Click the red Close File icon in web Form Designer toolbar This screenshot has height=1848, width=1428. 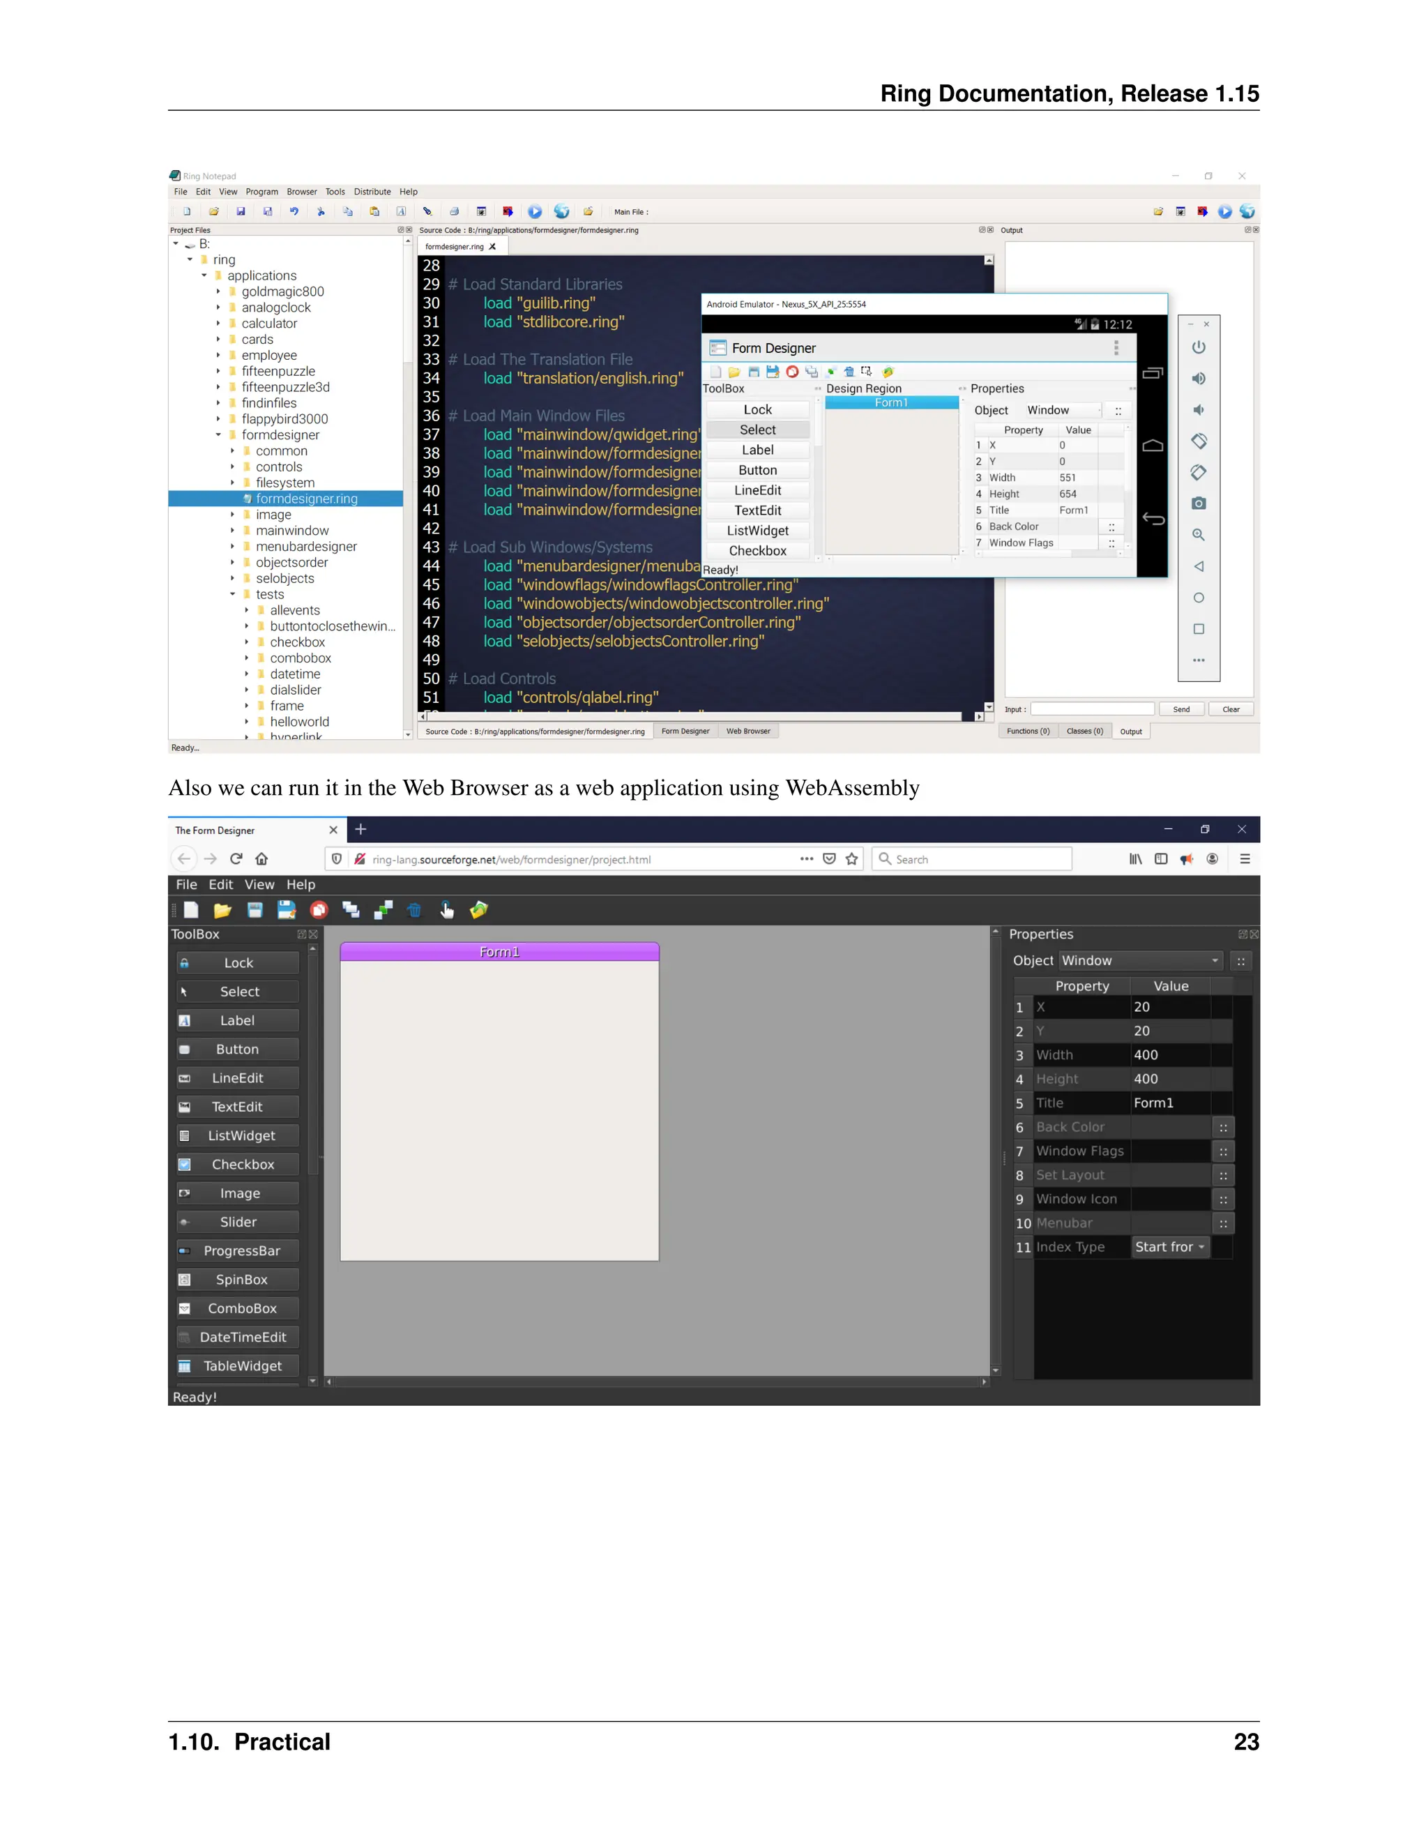(x=319, y=909)
